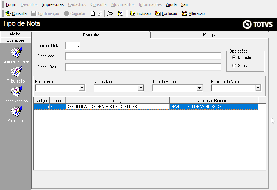277x190 pixels.
Task: Click the Tipo de Nota input field
Action: (73, 46)
